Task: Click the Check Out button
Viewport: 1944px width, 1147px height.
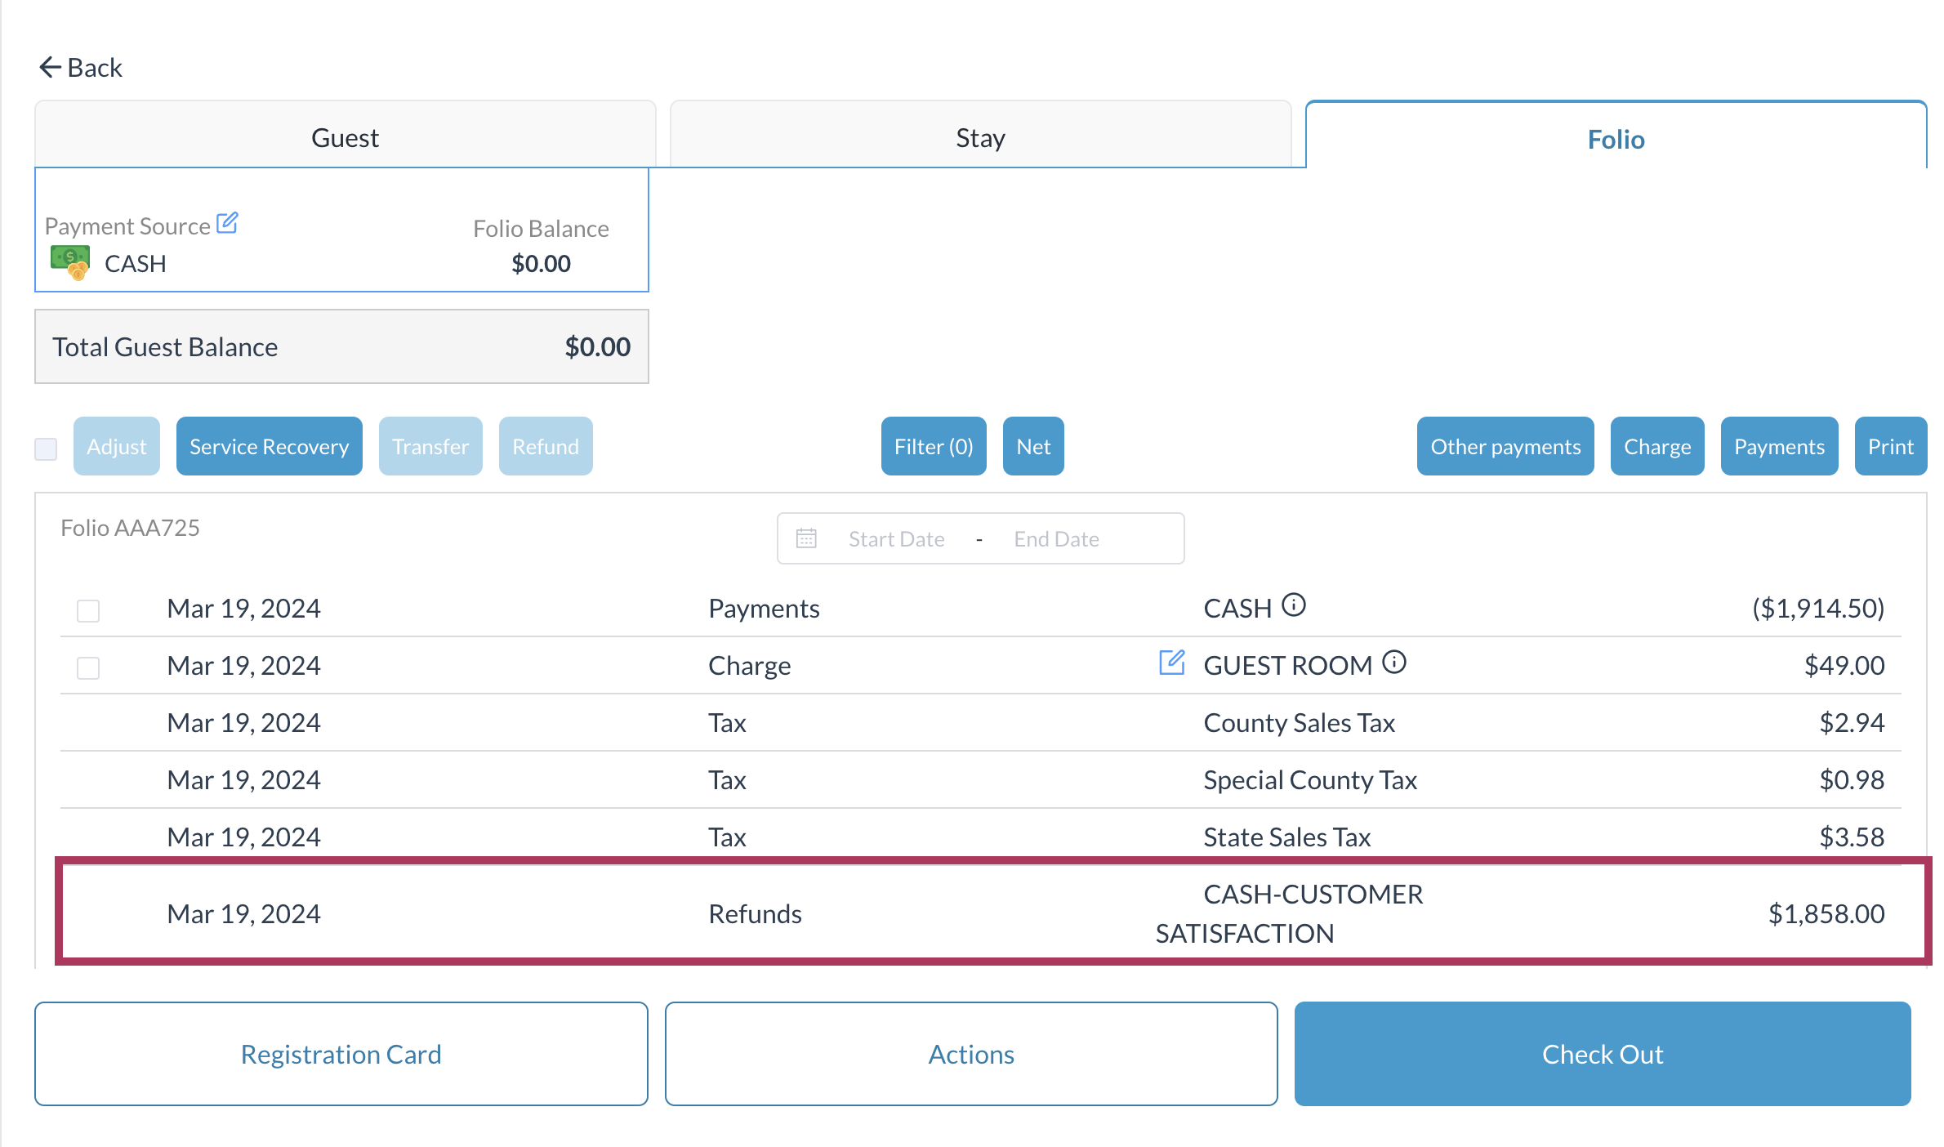Action: click(x=1602, y=1054)
